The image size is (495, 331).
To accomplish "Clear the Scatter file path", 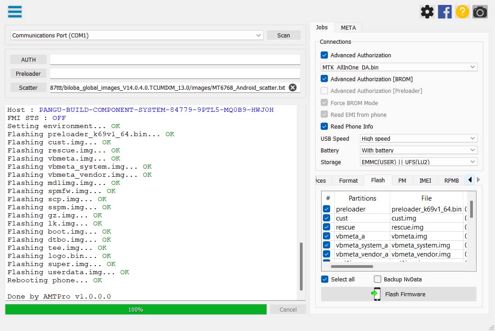I will click(293, 87).
